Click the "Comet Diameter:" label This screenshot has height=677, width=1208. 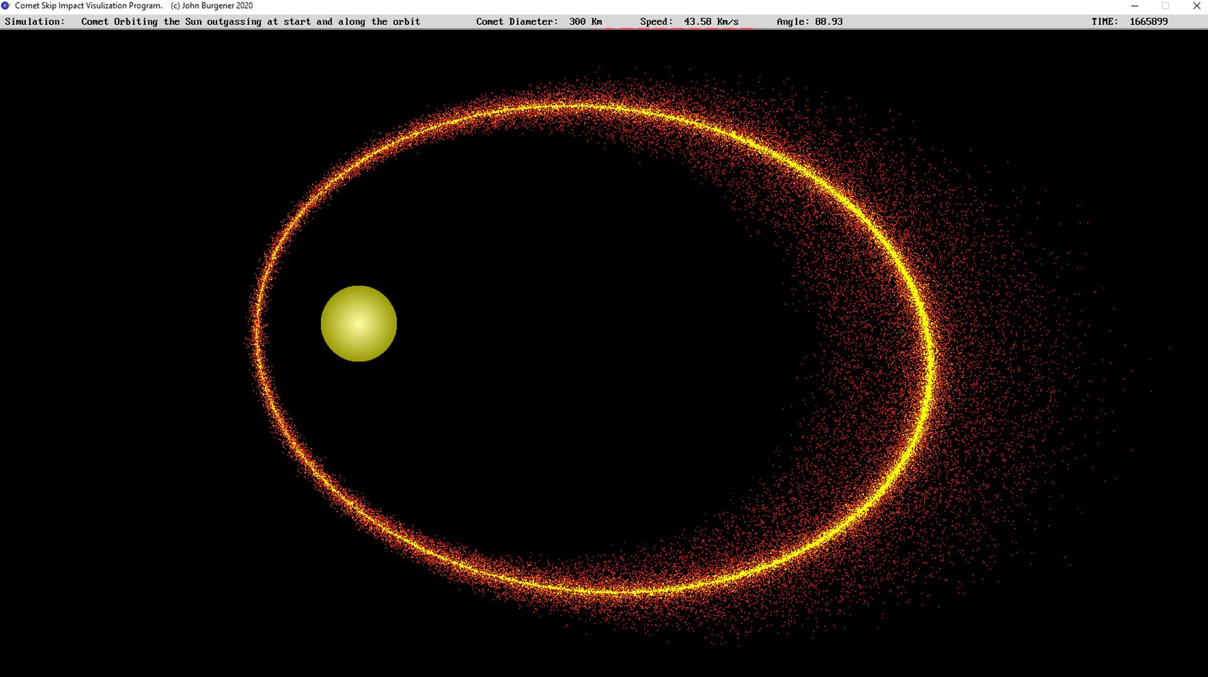(517, 21)
